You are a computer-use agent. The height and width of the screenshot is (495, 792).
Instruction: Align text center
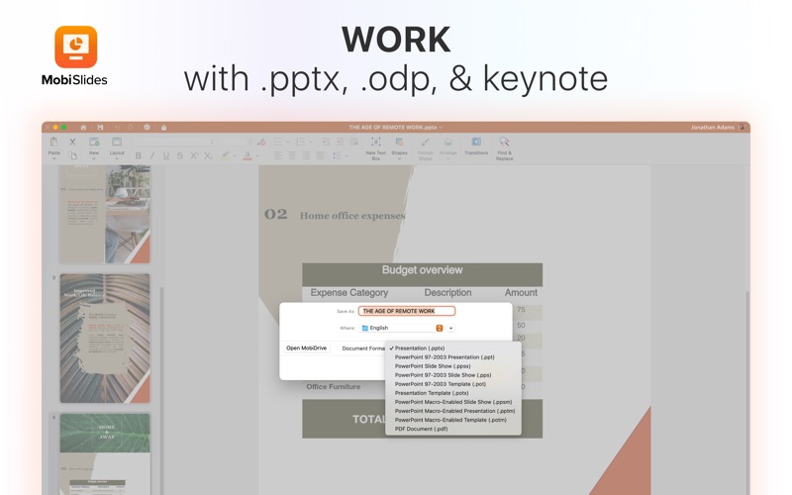point(292,155)
